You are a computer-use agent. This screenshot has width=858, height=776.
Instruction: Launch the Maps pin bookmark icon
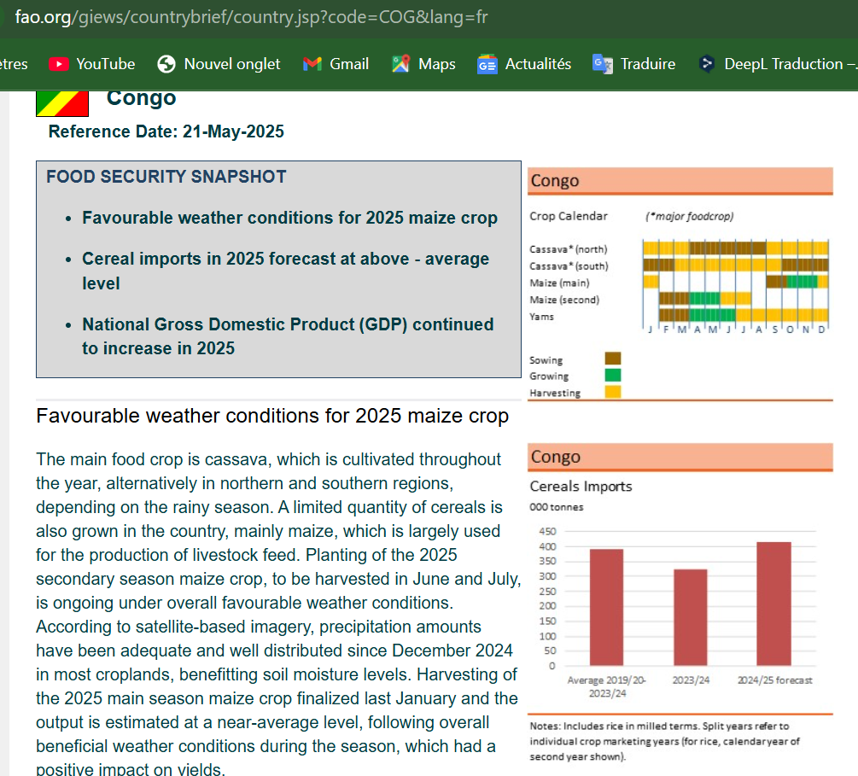pos(401,64)
